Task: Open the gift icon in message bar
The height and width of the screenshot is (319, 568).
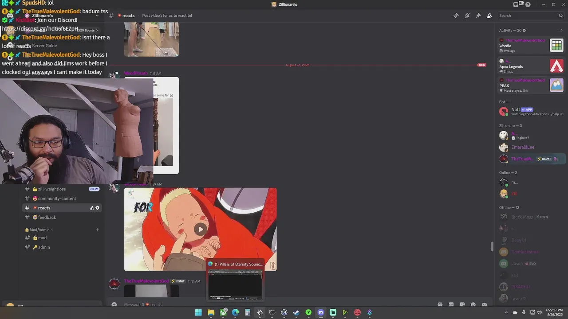Action: coord(440,304)
